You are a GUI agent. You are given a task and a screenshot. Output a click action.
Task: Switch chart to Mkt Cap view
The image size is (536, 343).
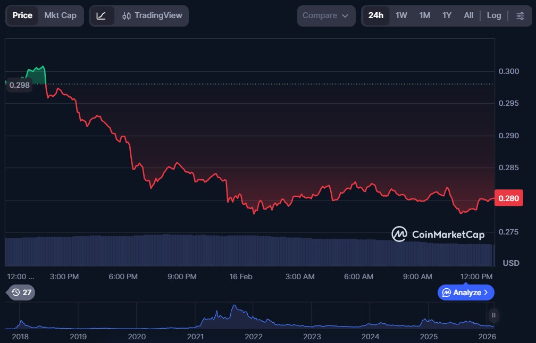(60, 15)
